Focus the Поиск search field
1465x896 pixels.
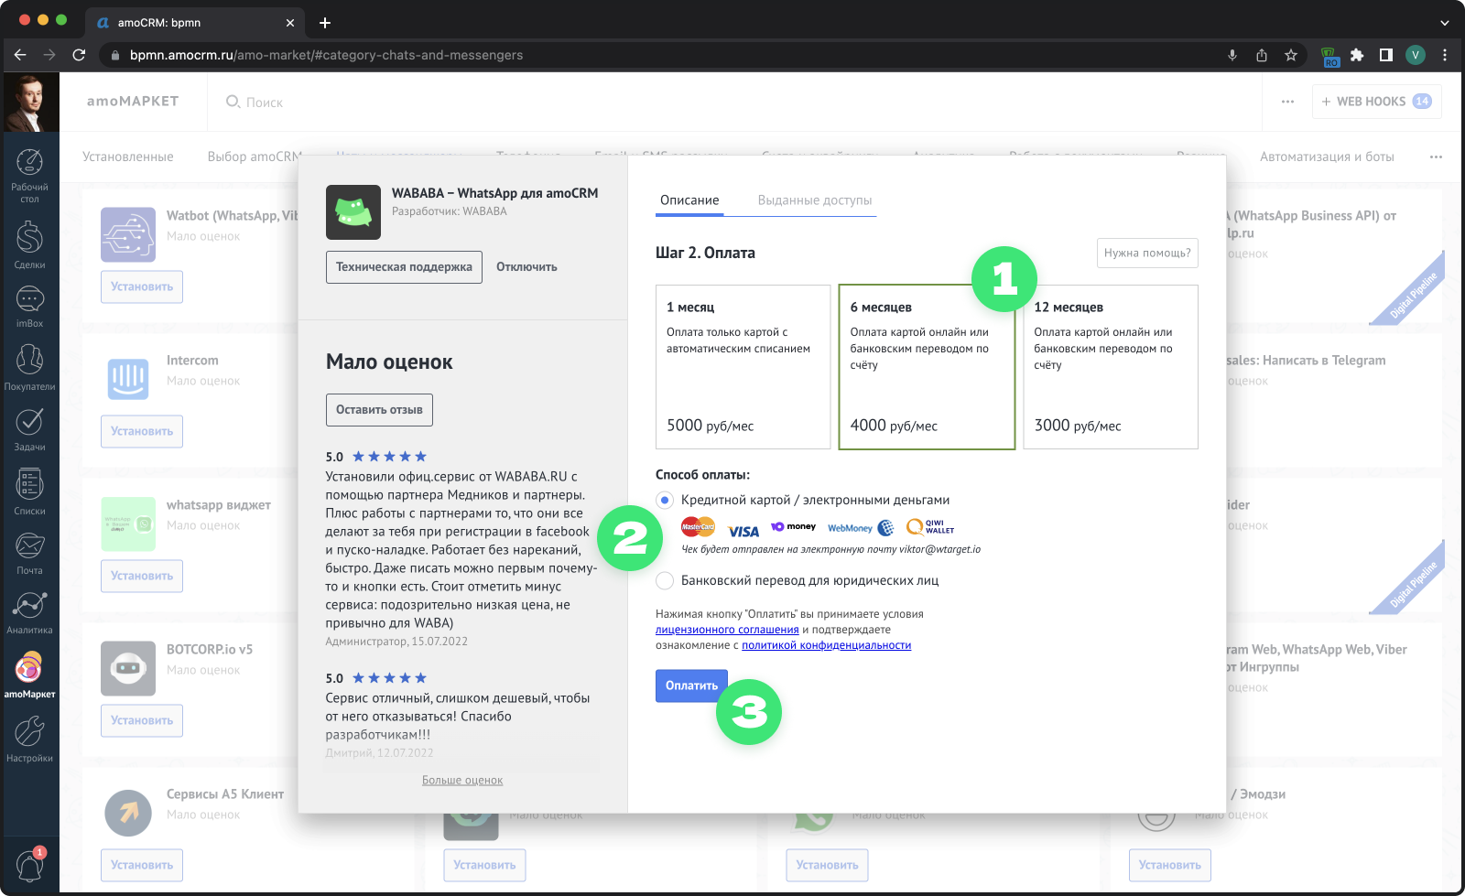pyautogui.click(x=264, y=103)
